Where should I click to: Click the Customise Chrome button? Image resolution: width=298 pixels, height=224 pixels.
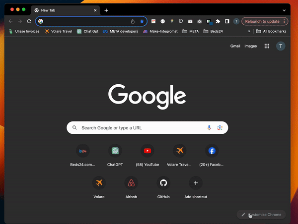[x=261, y=215]
